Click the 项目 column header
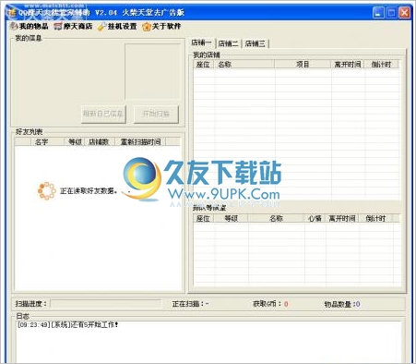 point(303,65)
